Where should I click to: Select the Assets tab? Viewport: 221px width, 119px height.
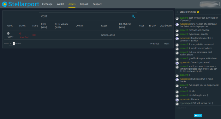coord(72,4)
